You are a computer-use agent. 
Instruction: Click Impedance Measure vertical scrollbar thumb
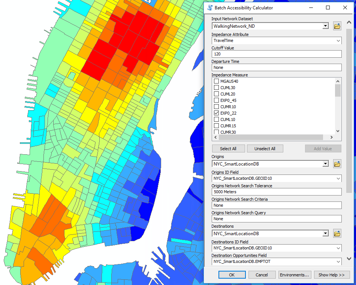(x=338, y=91)
